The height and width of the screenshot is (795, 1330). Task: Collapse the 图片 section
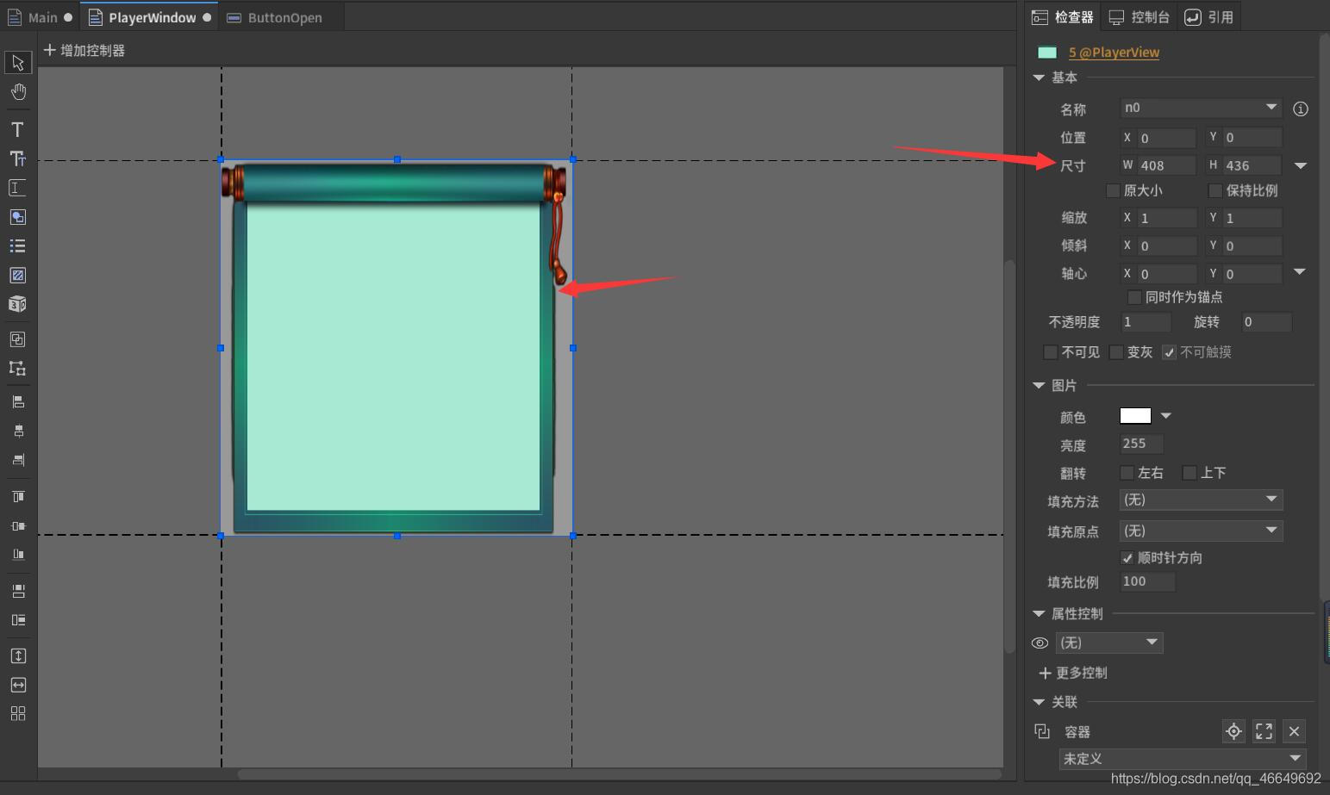[x=1039, y=386]
